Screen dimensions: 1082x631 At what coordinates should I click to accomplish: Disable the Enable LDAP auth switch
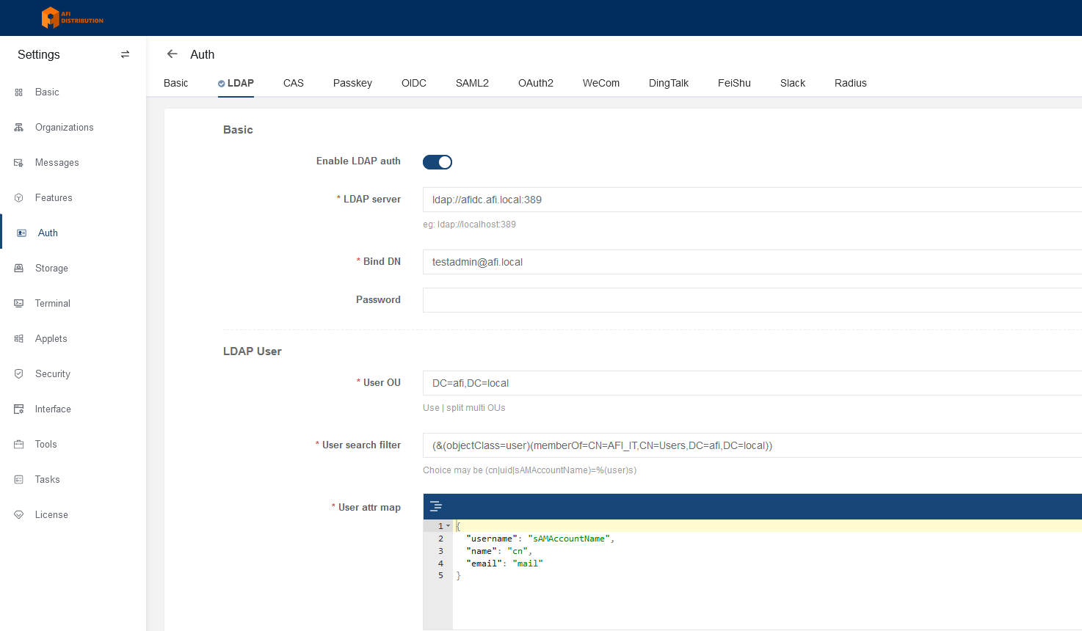point(437,162)
